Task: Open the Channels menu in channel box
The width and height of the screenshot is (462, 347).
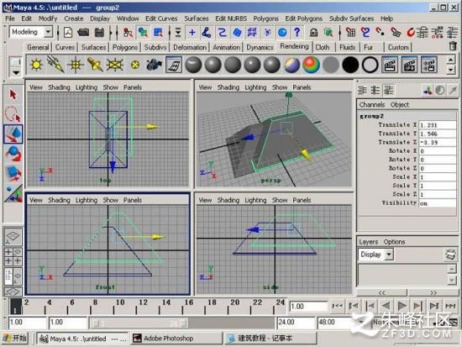Action: (372, 105)
